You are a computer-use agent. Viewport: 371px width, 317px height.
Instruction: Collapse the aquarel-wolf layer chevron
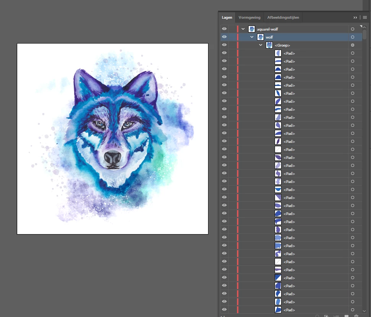pyautogui.click(x=243, y=29)
